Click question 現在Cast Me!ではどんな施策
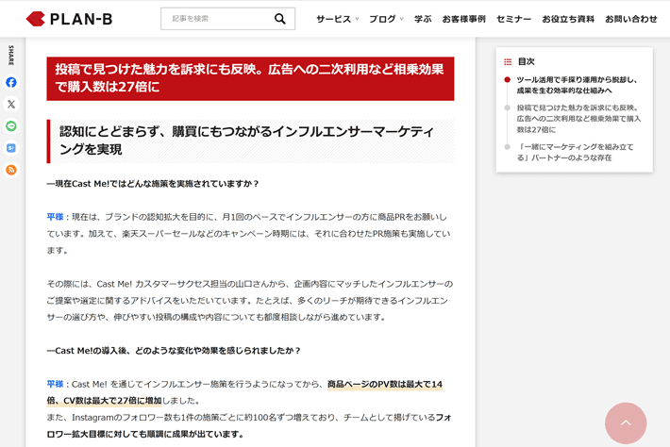This screenshot has width=670, height=447. pos(153,184)
